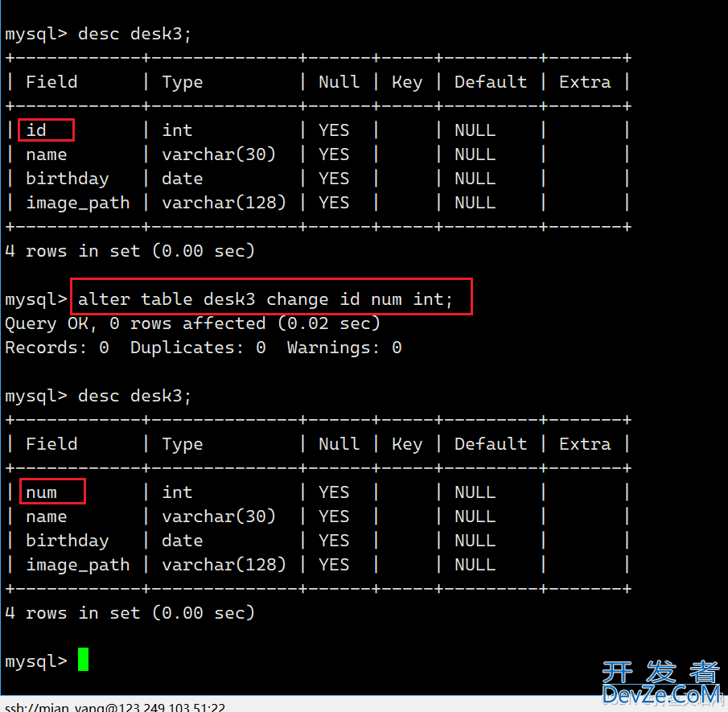Click the 'Query OK, 0 rows affected (0.02 sec)' line
The image size is (728, 712).
(193, 323)
